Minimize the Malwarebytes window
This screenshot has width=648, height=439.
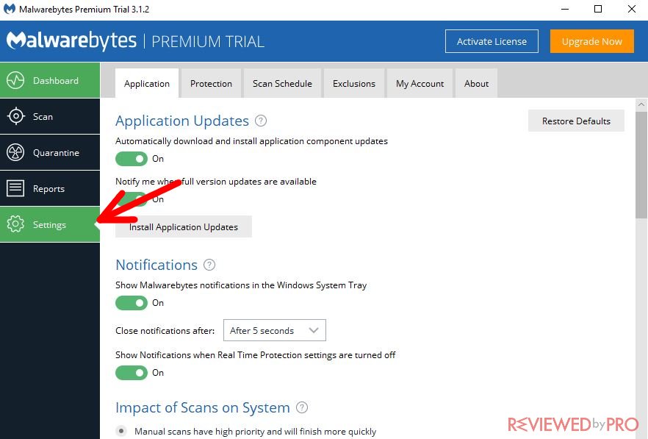point(565,9)
